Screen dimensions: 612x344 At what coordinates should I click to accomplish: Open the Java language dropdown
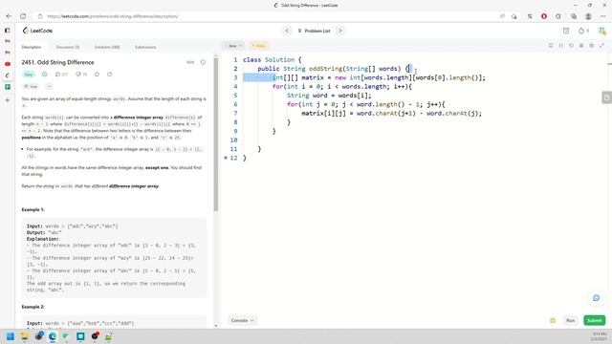[233, 46]
